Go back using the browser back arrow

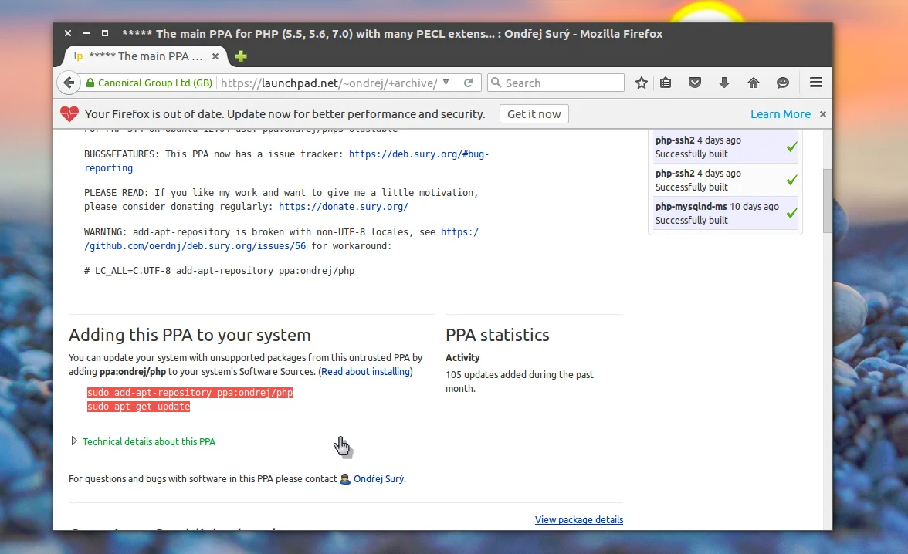(69, 83)
